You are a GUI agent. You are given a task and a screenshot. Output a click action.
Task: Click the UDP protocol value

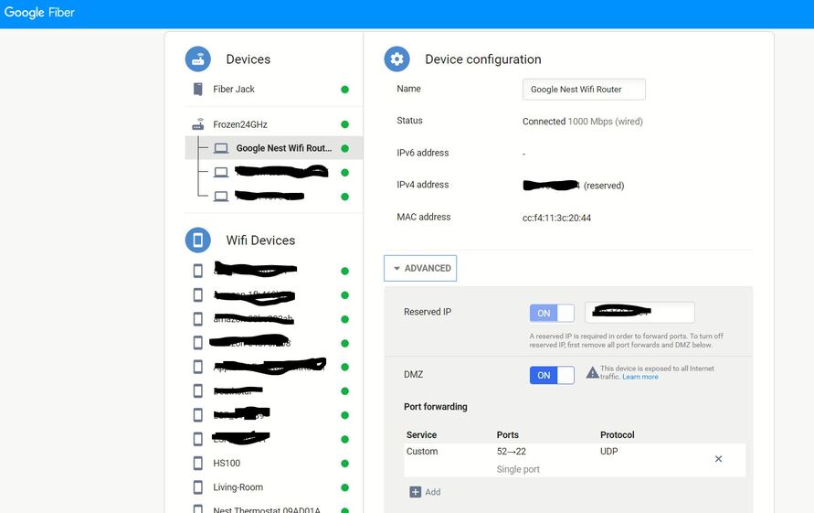pos(609,451)
